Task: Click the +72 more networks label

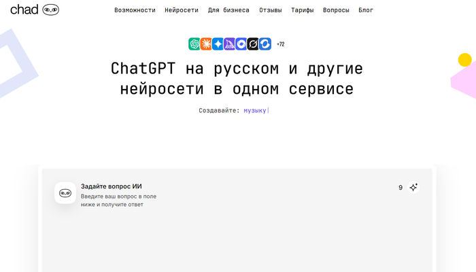Action: click(x=280, y=44)
